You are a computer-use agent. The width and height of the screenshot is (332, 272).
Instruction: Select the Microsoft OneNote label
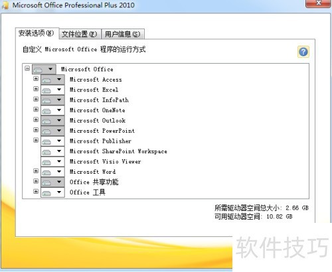click(x=98, y=110)
